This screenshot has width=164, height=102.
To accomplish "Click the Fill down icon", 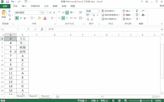I will tap(137, 15).
